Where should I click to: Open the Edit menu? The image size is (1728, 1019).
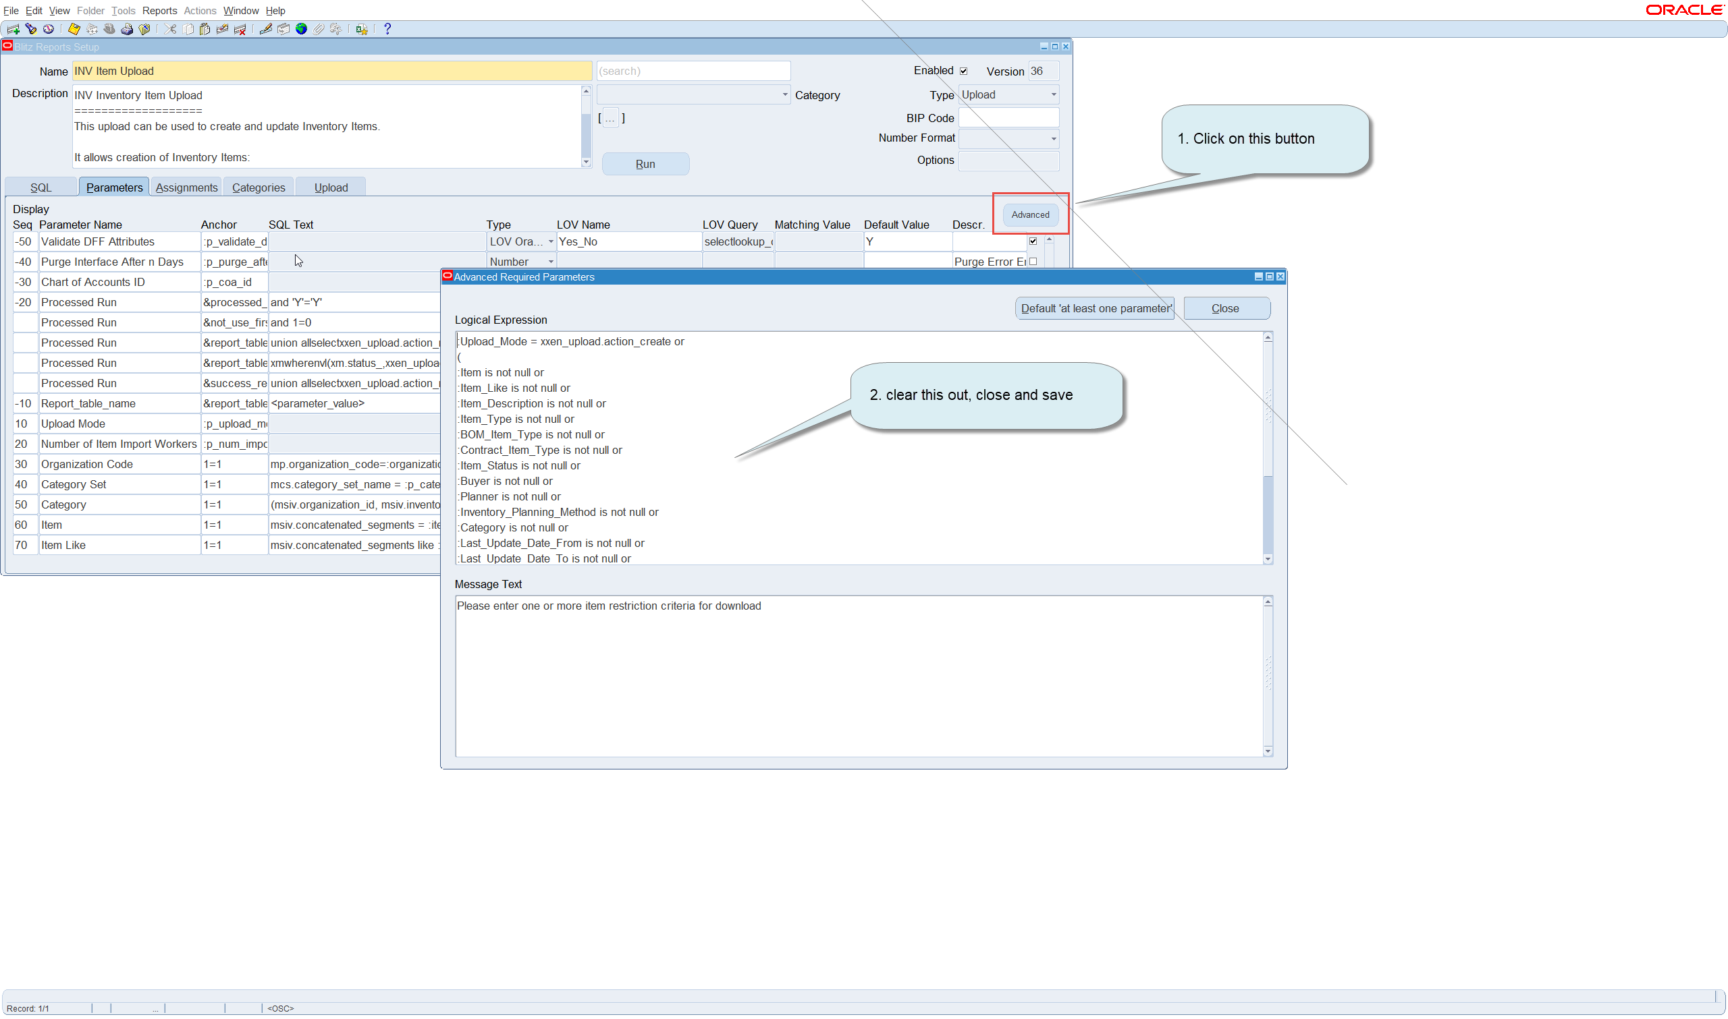point(34,10)
